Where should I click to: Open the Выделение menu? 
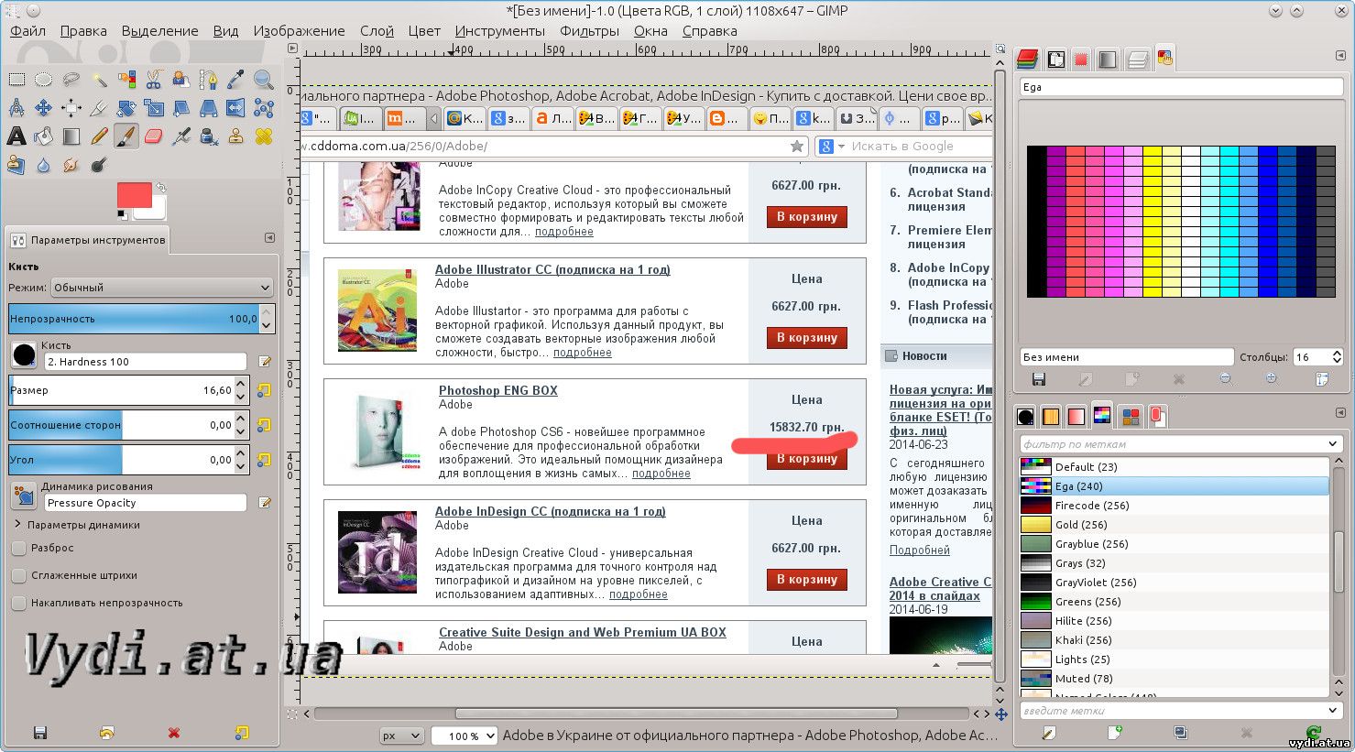point(159,31)
